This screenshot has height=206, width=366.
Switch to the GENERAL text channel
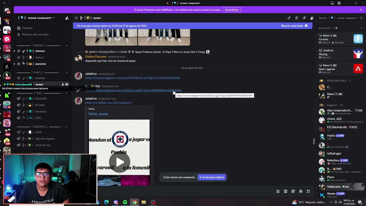[43, 78]
